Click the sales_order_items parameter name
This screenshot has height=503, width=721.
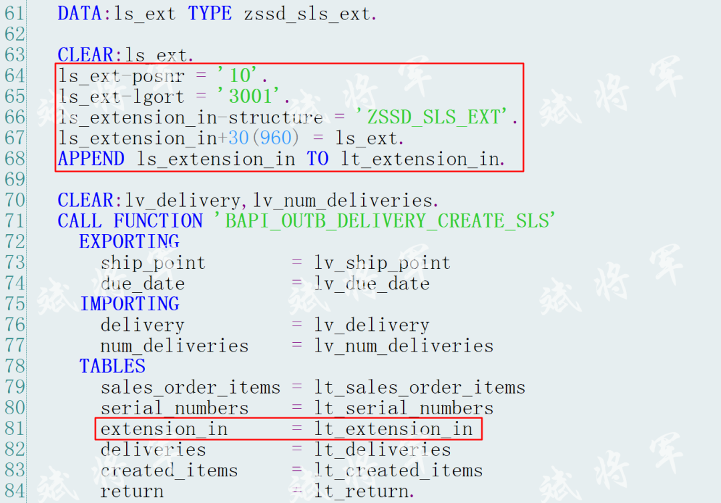[190, 387]
